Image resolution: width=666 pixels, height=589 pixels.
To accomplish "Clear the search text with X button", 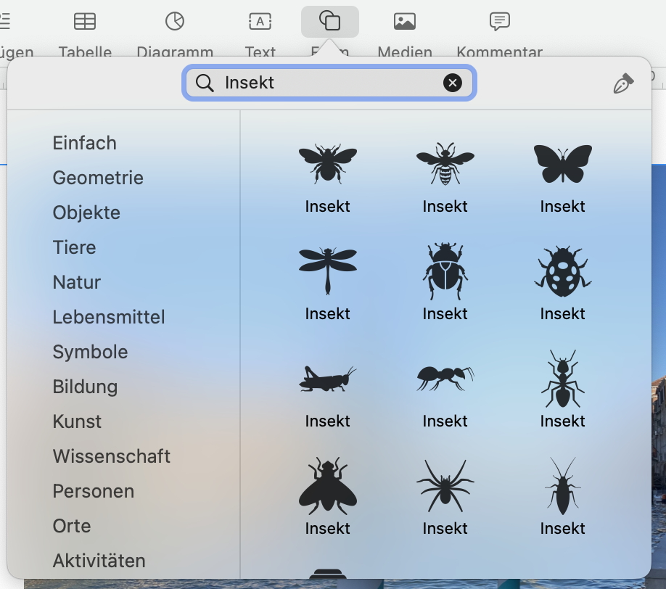I will coord(453,83).
